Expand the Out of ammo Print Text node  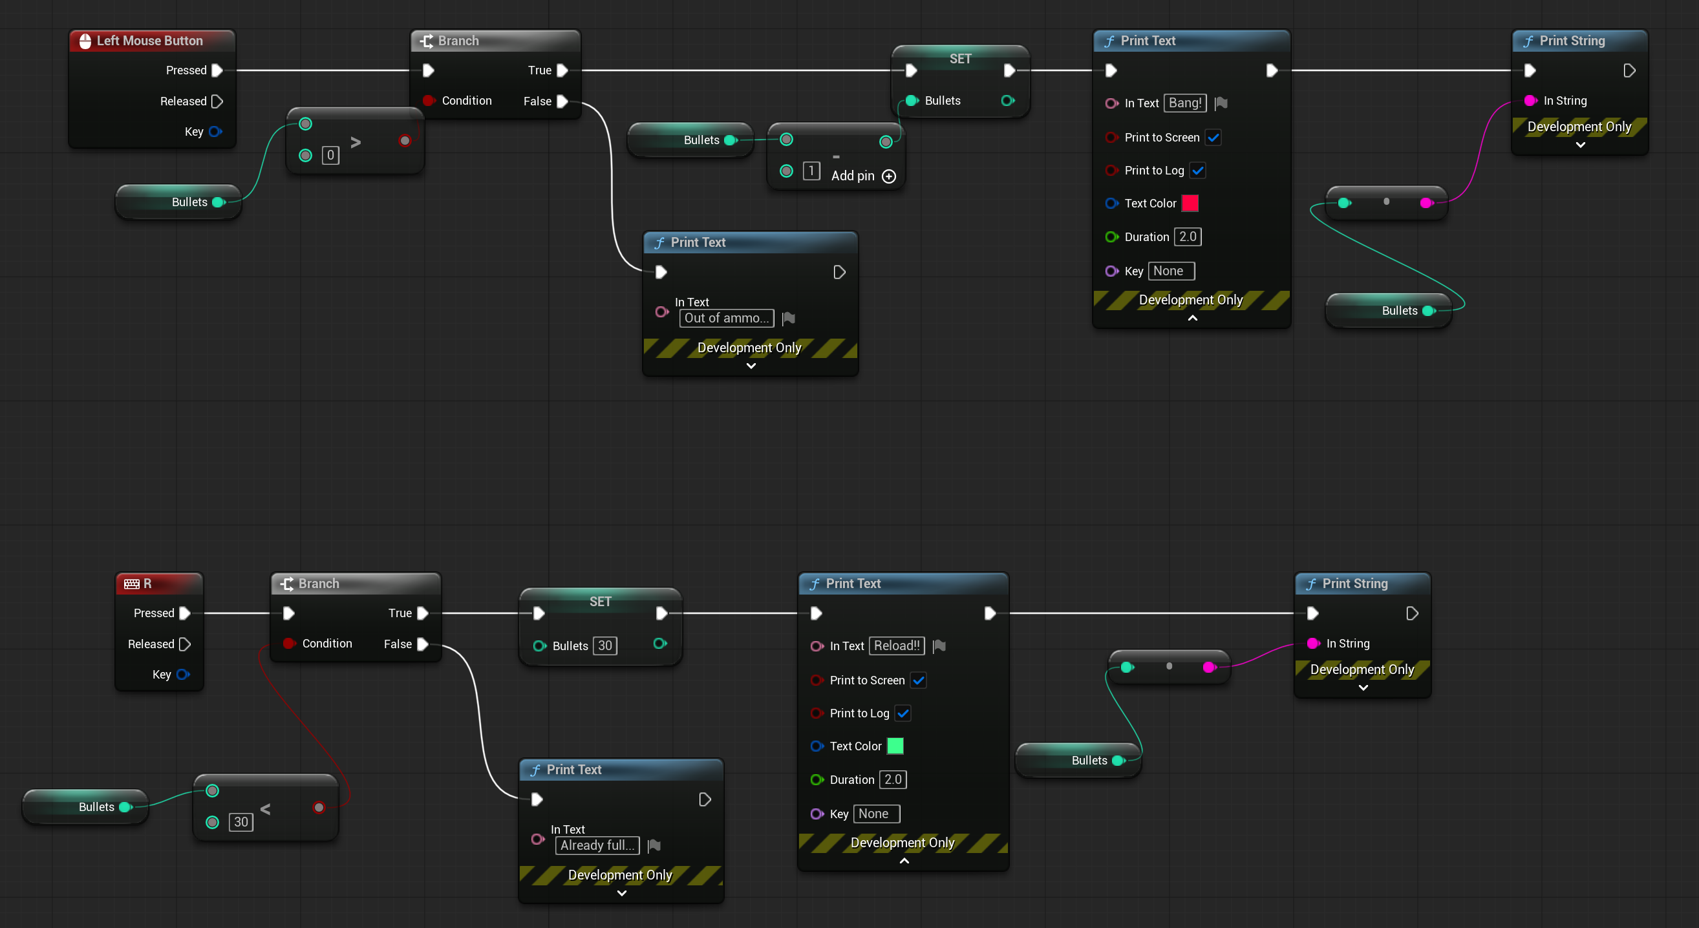[751, 366]
